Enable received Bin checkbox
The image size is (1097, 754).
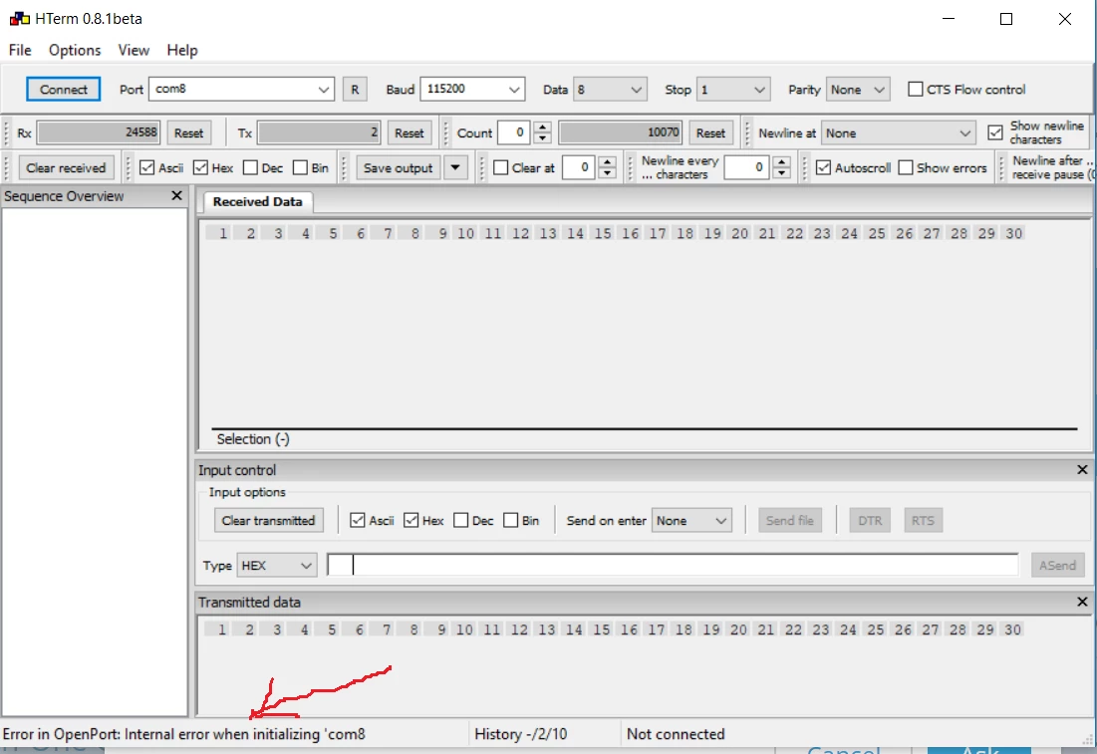pos(300,168)
